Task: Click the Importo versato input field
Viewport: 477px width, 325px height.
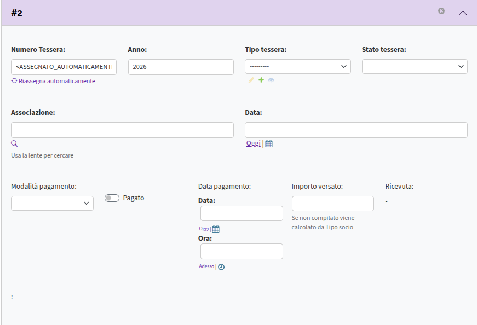Action: [x=333, y=204]
